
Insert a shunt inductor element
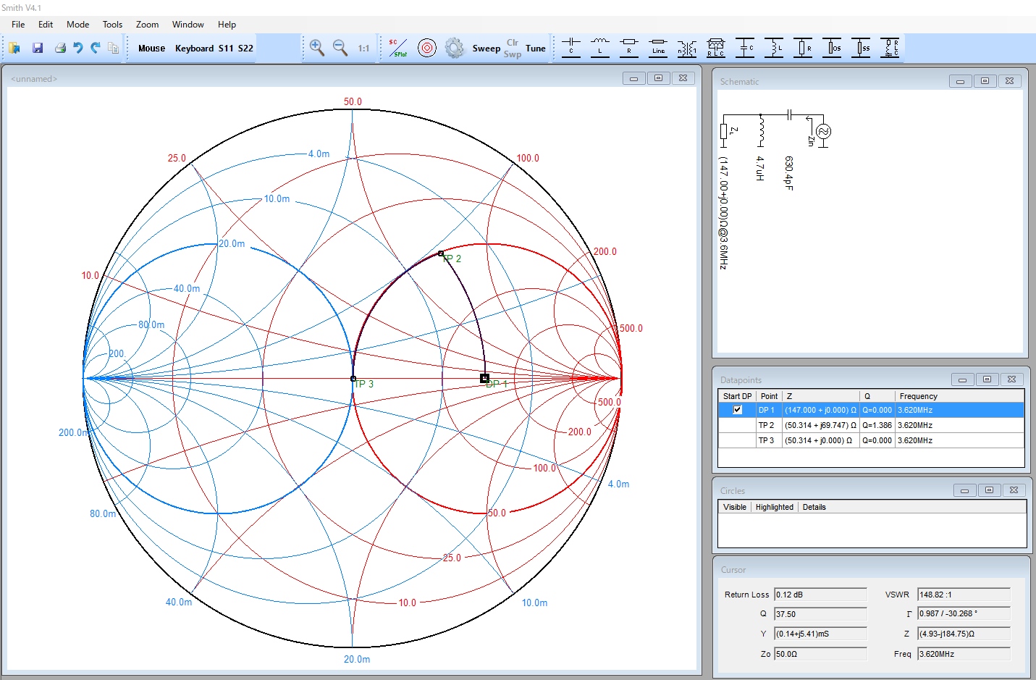(774, 48)
